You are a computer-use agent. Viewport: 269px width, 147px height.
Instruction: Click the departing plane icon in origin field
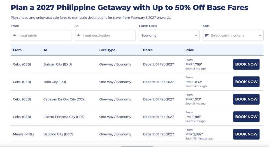point(15,36)
